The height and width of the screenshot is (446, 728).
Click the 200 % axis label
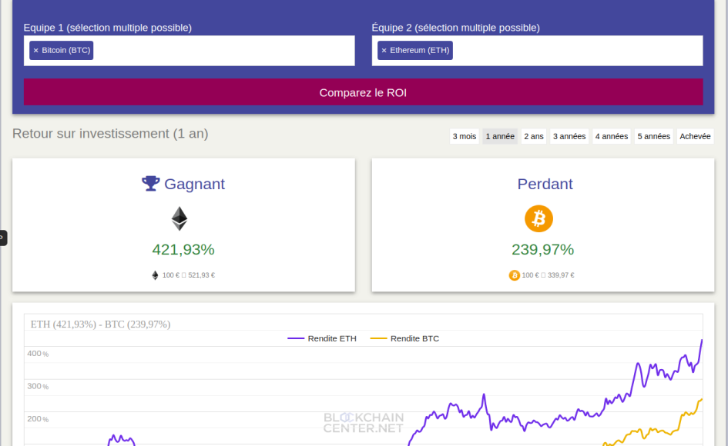(x=38, y=419)
